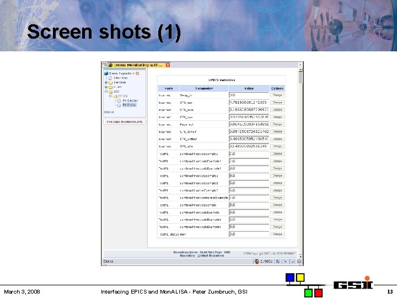Viewport: 397px width, 298px height.
Task: Click the rightmost round status bar icon
Action: [x=299, y=262]
